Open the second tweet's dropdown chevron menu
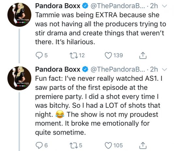 click(164, 69)
